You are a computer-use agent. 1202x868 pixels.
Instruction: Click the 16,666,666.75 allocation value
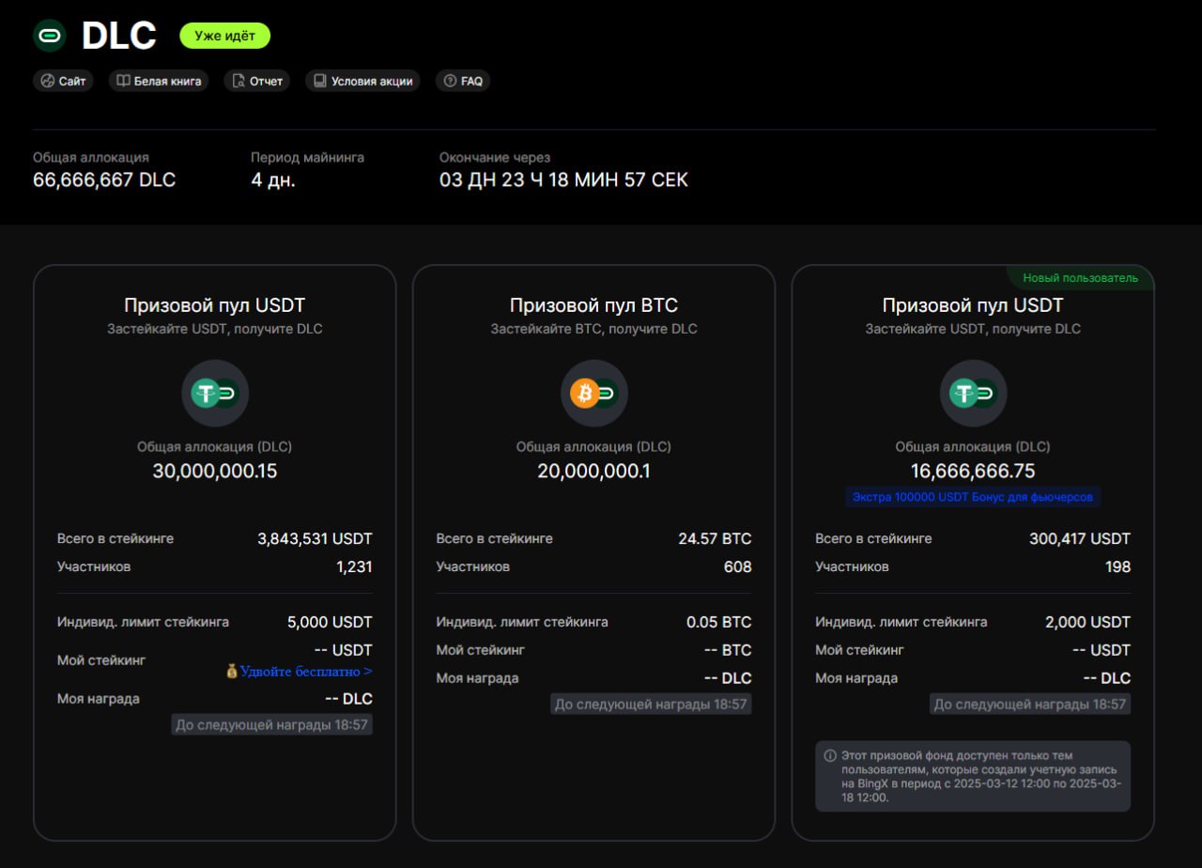tap(973, 472)
